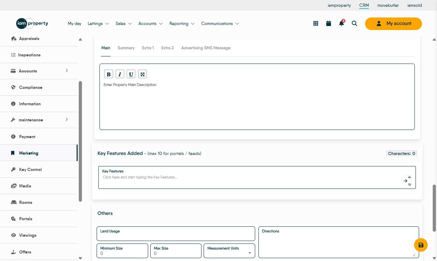
Task: Open My day menu item
Action: tap(74, 24)
